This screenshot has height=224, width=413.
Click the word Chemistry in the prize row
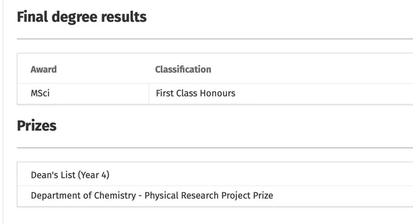(115, 195)
